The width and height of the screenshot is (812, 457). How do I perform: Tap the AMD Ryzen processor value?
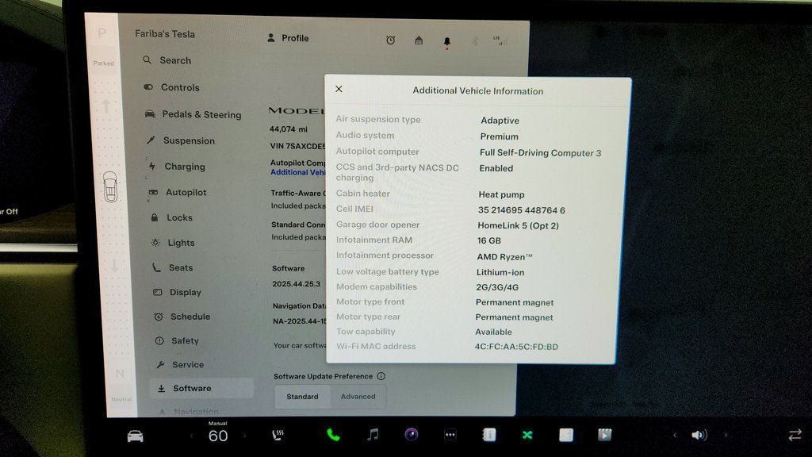click(x=504, y=256)
